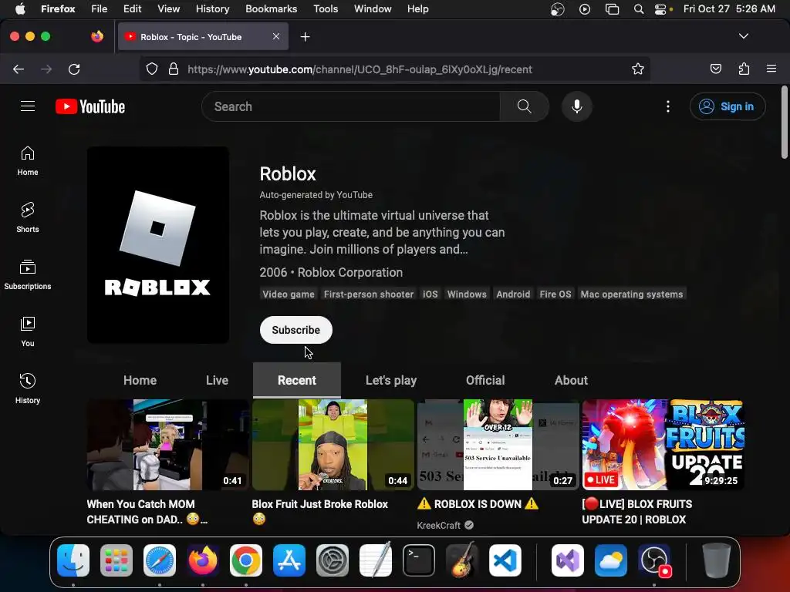The width and height of the screenshot is (790, 592).
Task: Open Spotlight search in menu bar
Action: (x=638, y=9)
